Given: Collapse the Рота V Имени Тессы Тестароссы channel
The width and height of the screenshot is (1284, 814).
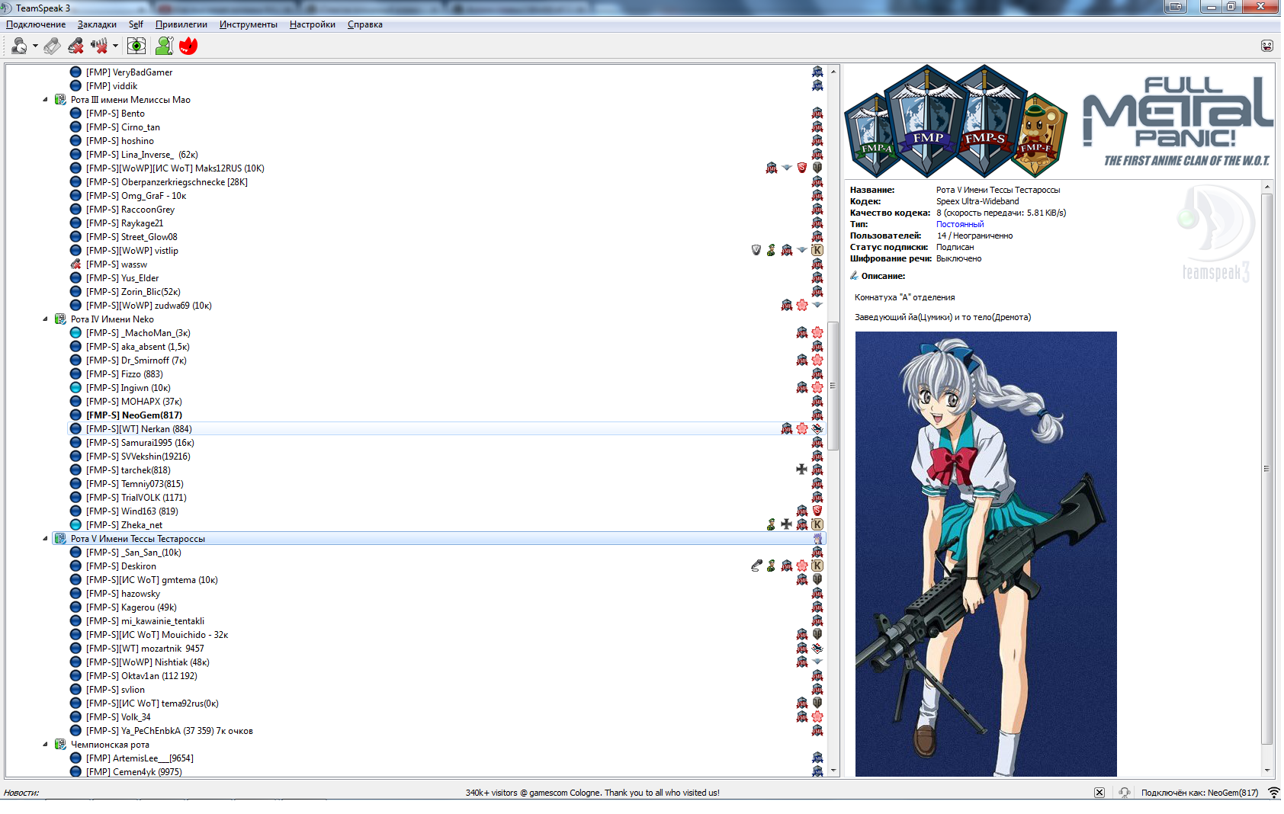Looking at the screenshot, I should click(x=45, y=539).
